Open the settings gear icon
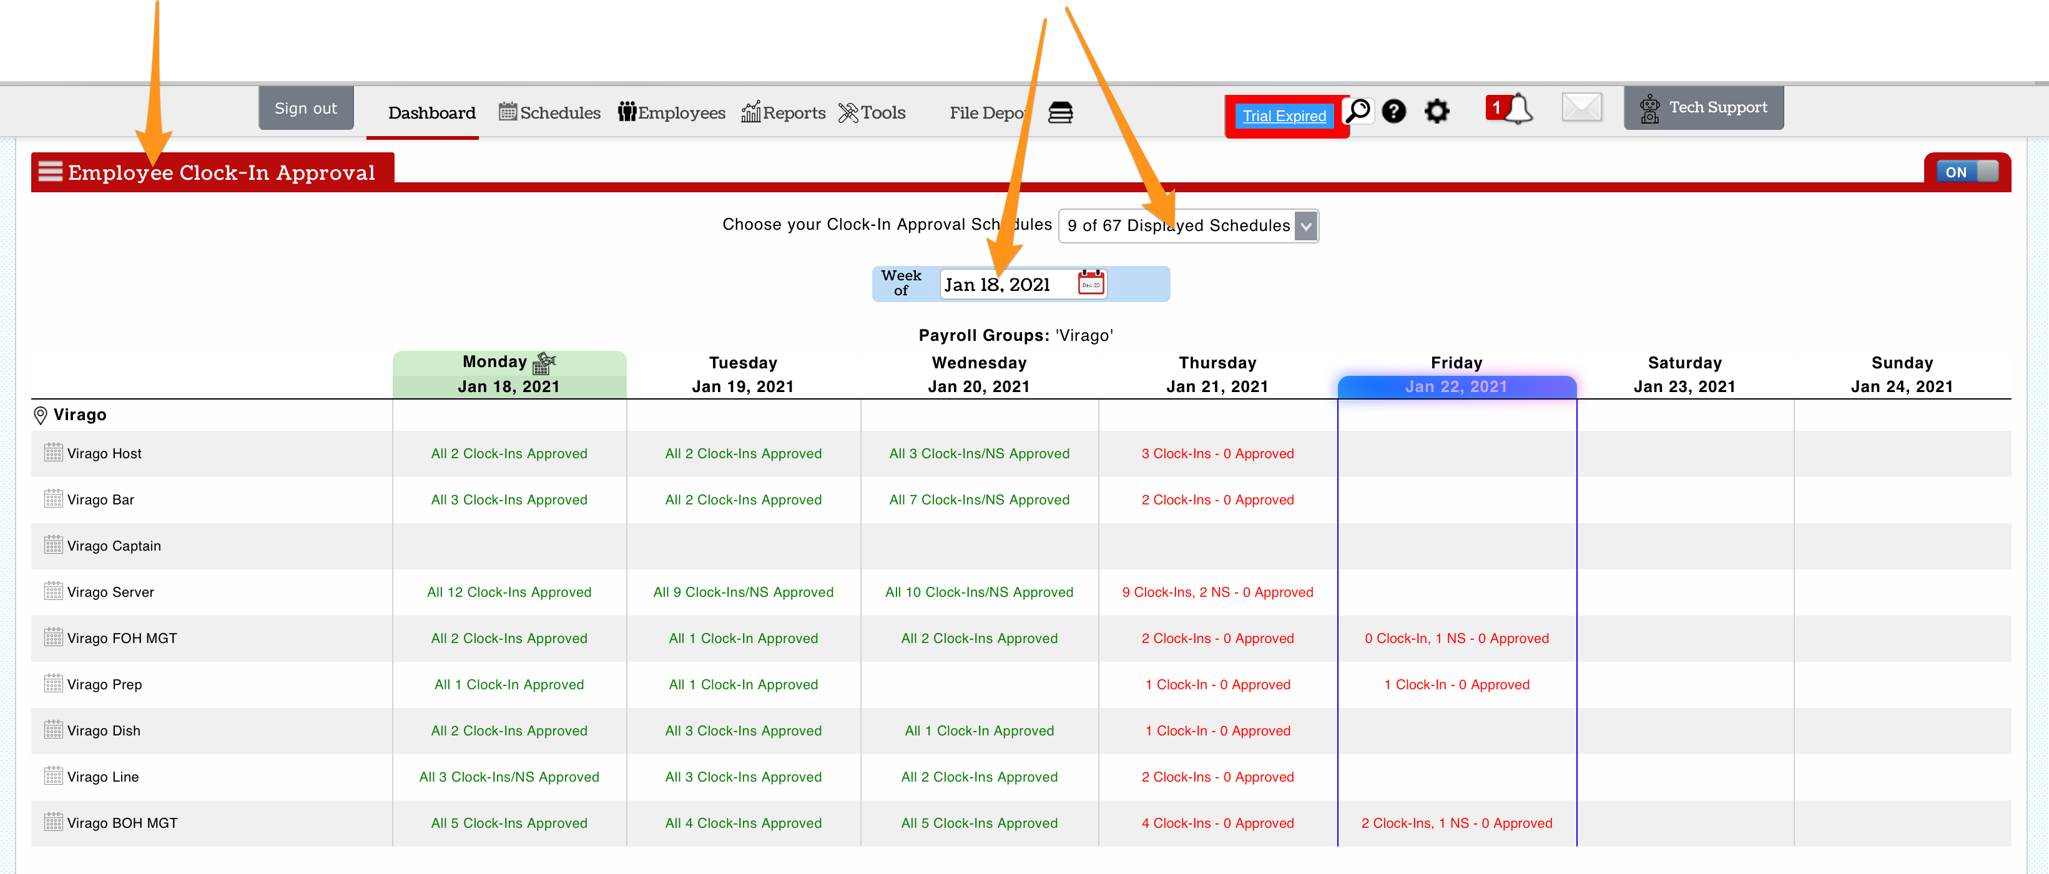This screenshot has height=874, width=2049. [x=1437, y=111]
